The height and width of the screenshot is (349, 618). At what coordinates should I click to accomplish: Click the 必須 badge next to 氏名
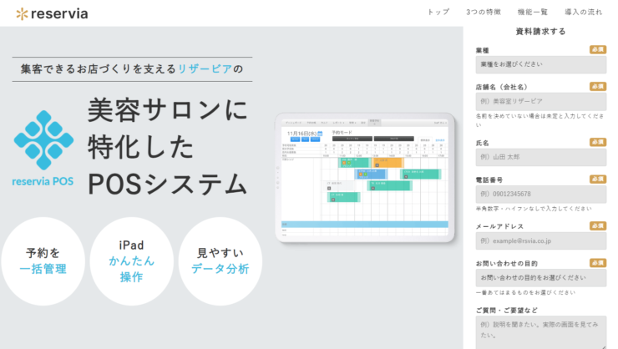pos(598,142)
